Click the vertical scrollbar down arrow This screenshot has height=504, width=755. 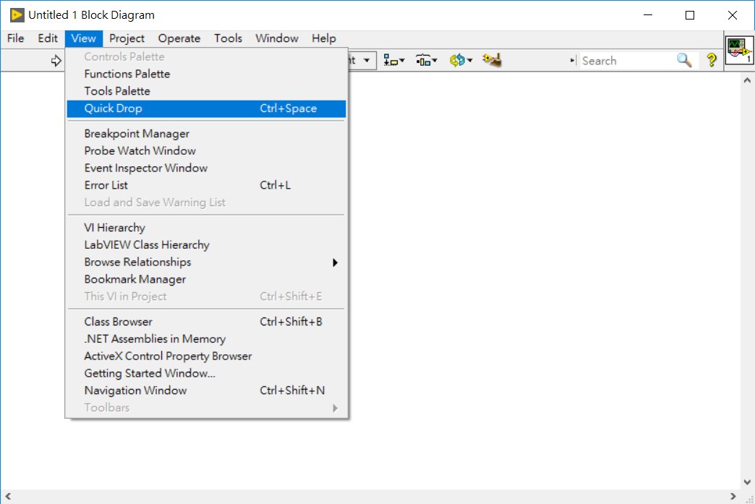tap(747, 482)
